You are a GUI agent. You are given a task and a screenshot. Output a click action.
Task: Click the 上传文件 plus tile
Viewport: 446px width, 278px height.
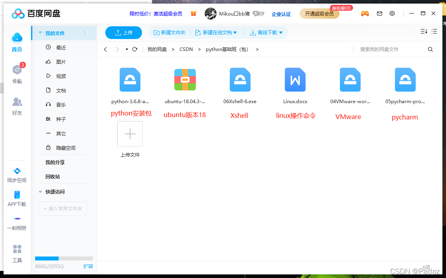pos(130,134)
